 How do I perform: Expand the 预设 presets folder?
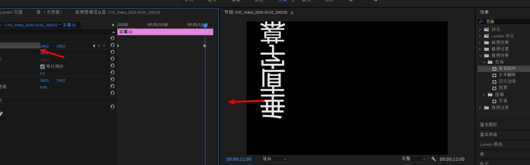(x=480, y=30)
